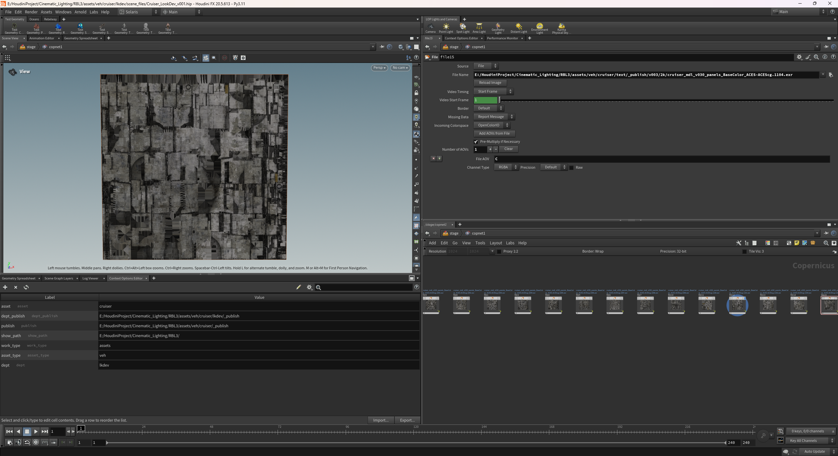Screen dimensions: 838x456
Task: Click the viewport help question mark icon
Action: click(x=416, y=58)
